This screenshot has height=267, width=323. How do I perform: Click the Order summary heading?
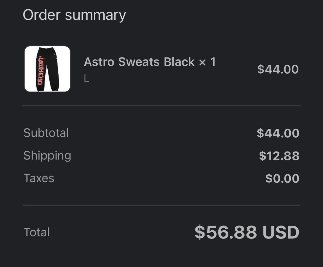[74, 15]
